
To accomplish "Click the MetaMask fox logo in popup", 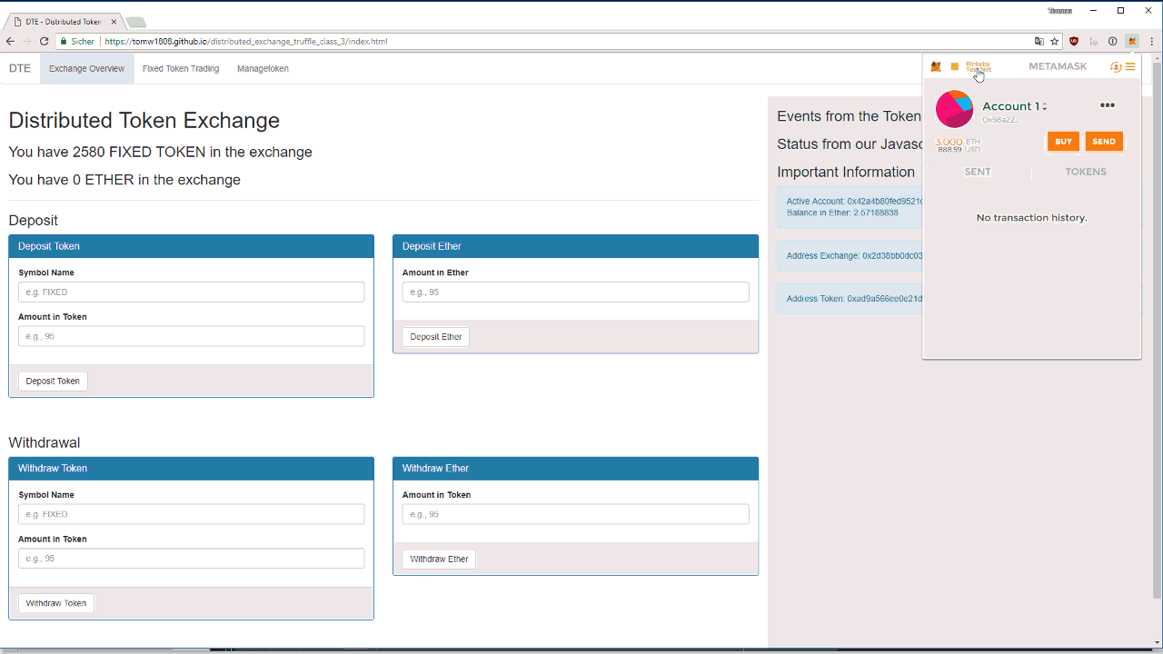I will tap(936, 66).
